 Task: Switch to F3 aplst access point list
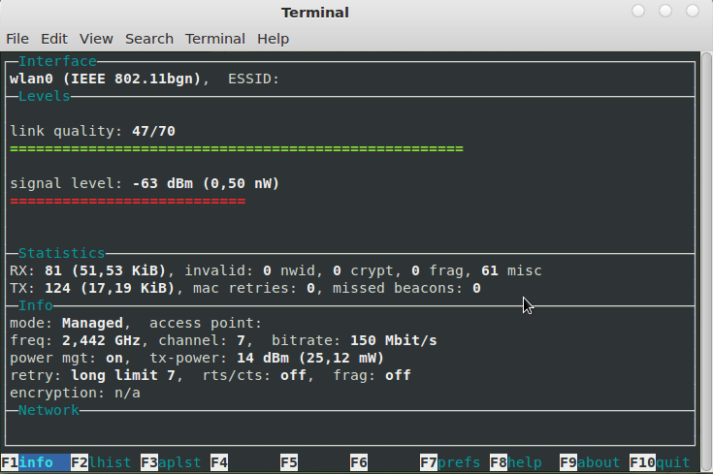[x=171, y=462]
